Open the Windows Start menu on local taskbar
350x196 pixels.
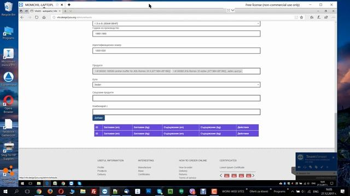point(5,191)
